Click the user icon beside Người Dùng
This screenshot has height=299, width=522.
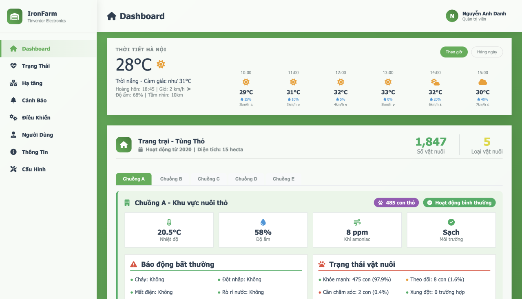(13, 135)
